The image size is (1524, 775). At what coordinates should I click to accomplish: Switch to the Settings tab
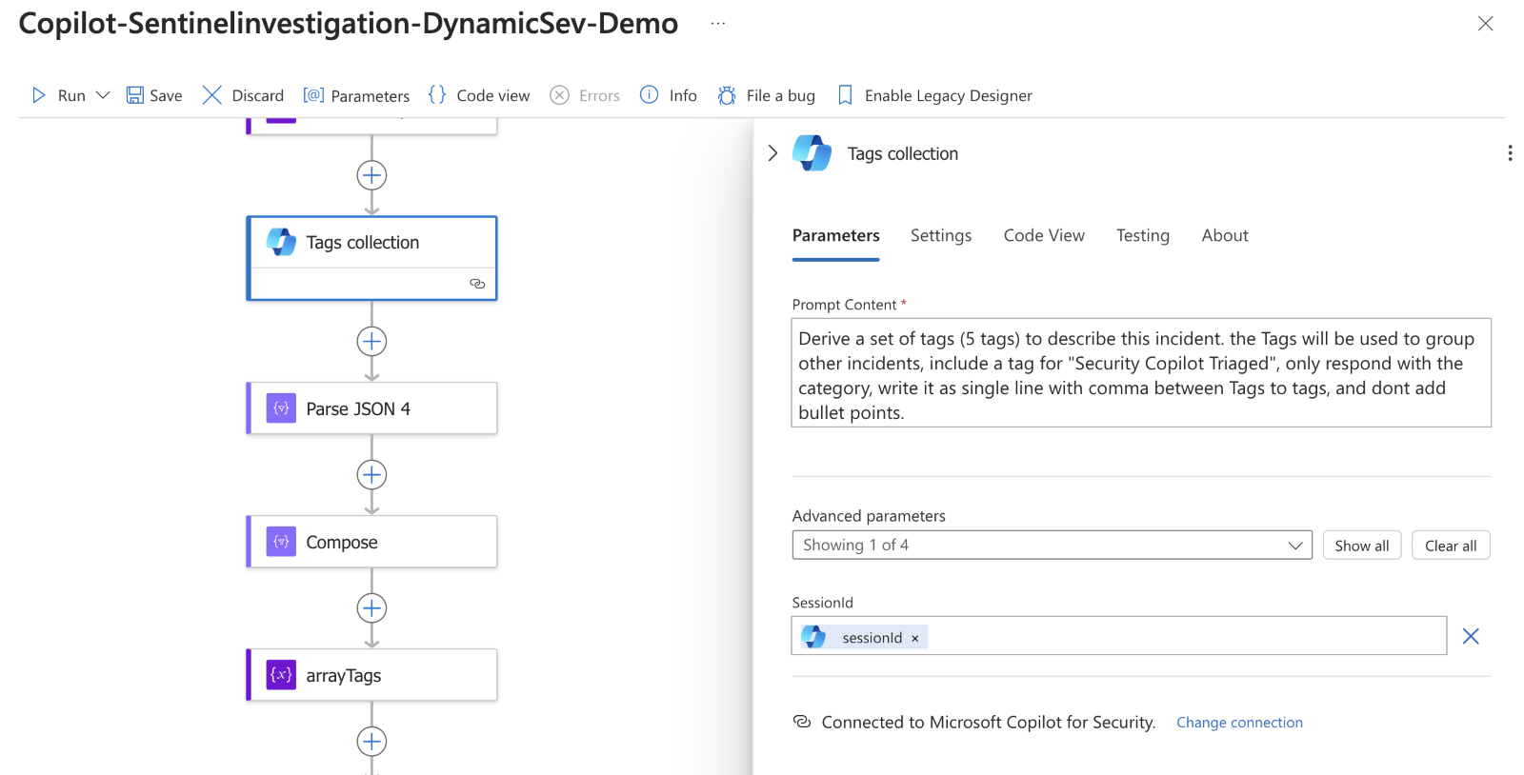941,235
